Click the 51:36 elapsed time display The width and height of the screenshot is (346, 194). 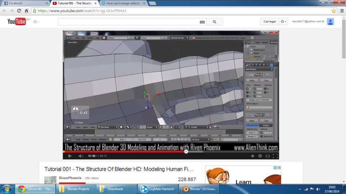92,156
